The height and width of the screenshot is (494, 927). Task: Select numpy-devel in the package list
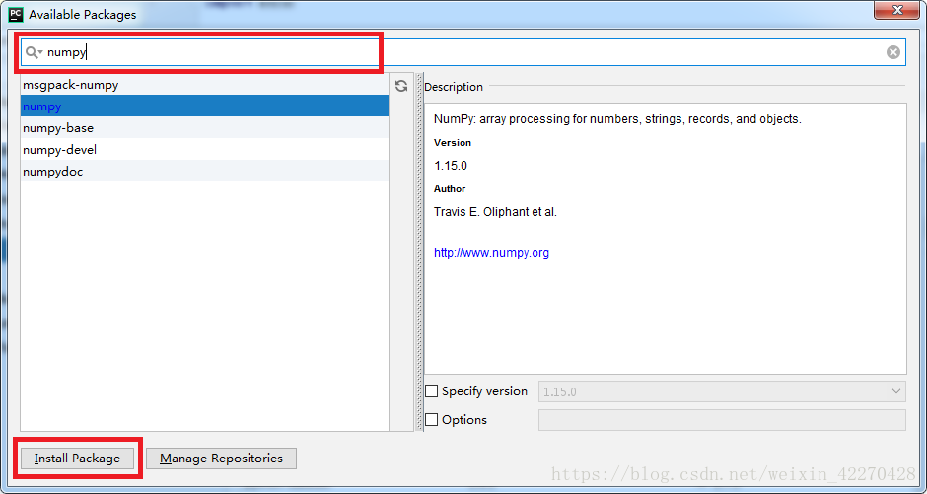click(x=204, y=150)
